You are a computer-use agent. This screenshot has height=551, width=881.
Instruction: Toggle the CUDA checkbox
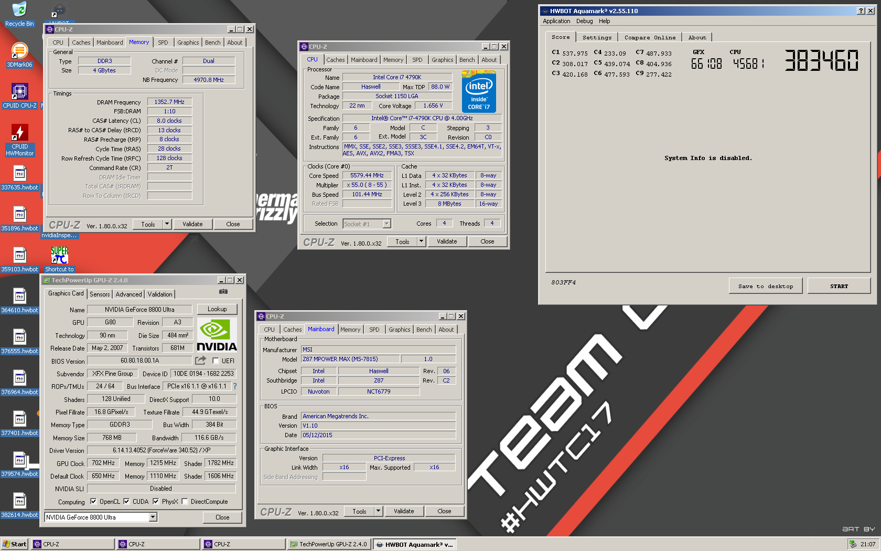click(x=126, y=502)
